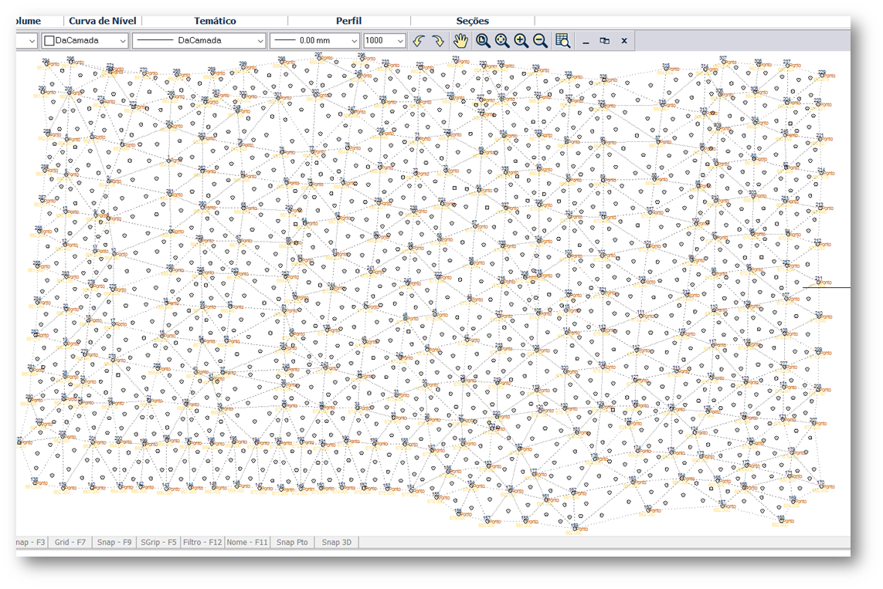
Task: Click the Snap 3D button
Action: click(x=336, y=543)
